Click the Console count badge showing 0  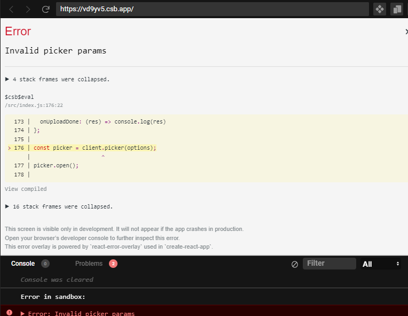pyautogui.click(x=45, y=264)
